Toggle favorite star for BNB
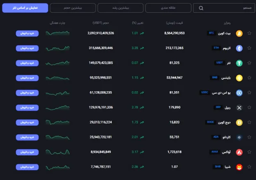This screenshot has width=256, height=180. [249, 78]
